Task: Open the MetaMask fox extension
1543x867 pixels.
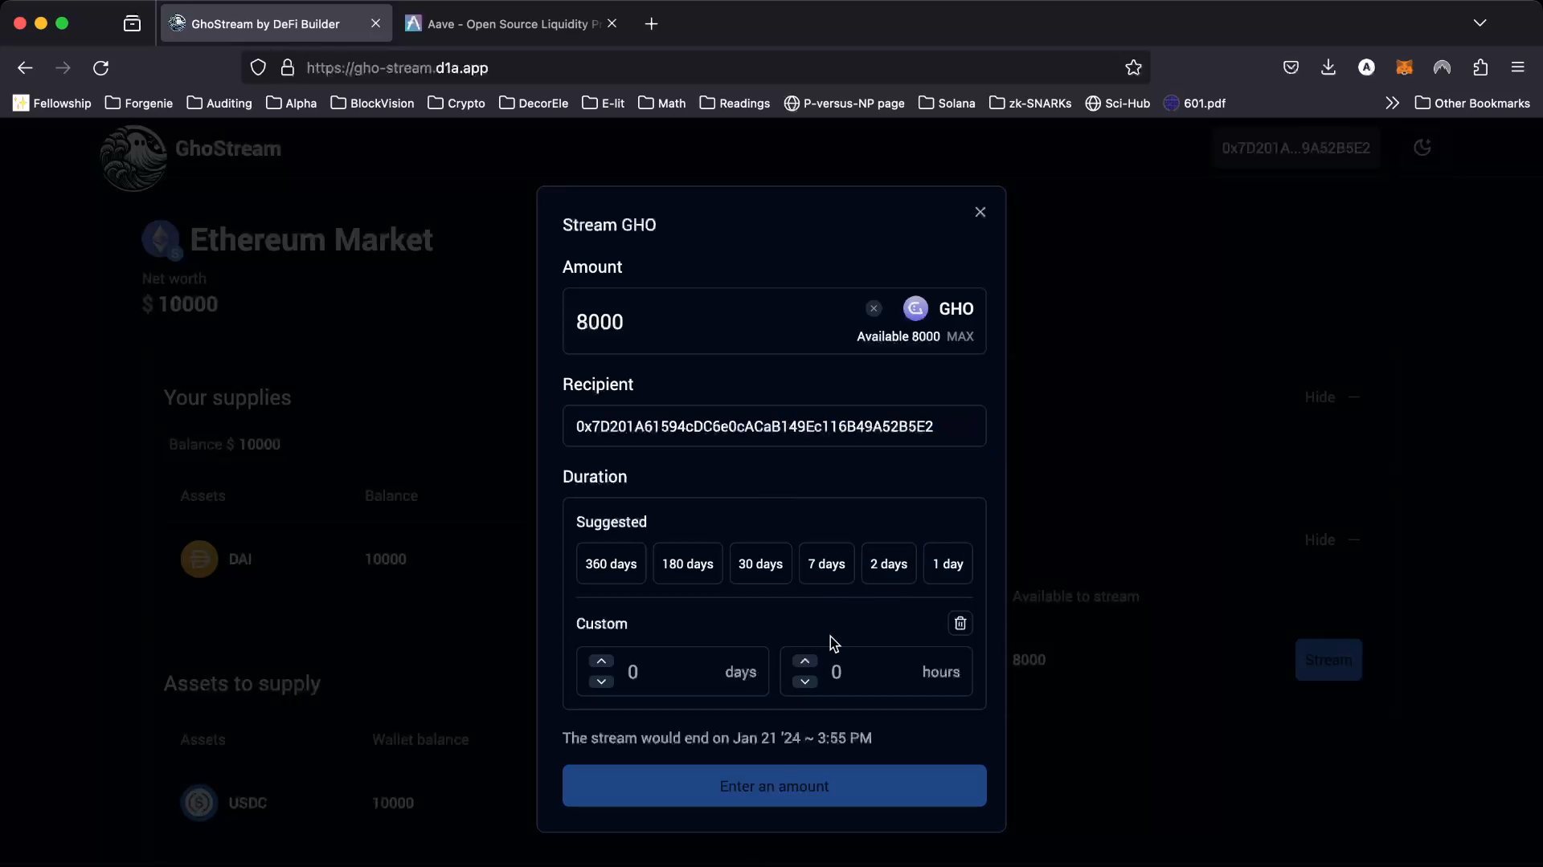Action: (1404, 68)
